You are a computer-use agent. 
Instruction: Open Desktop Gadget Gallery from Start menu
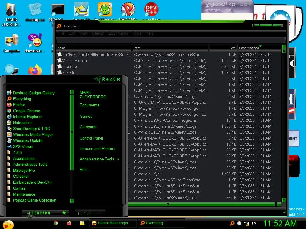tap(31, 93)
